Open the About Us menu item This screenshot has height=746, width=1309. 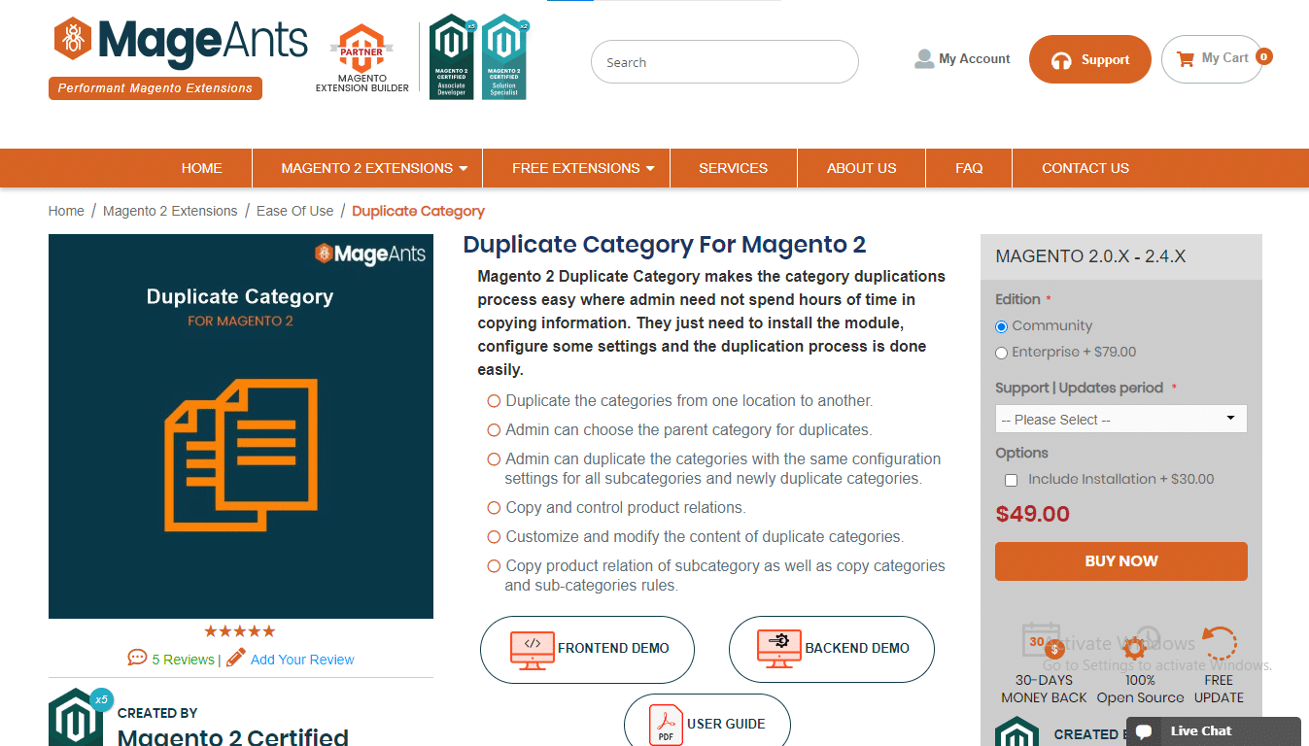coord(861,168)
